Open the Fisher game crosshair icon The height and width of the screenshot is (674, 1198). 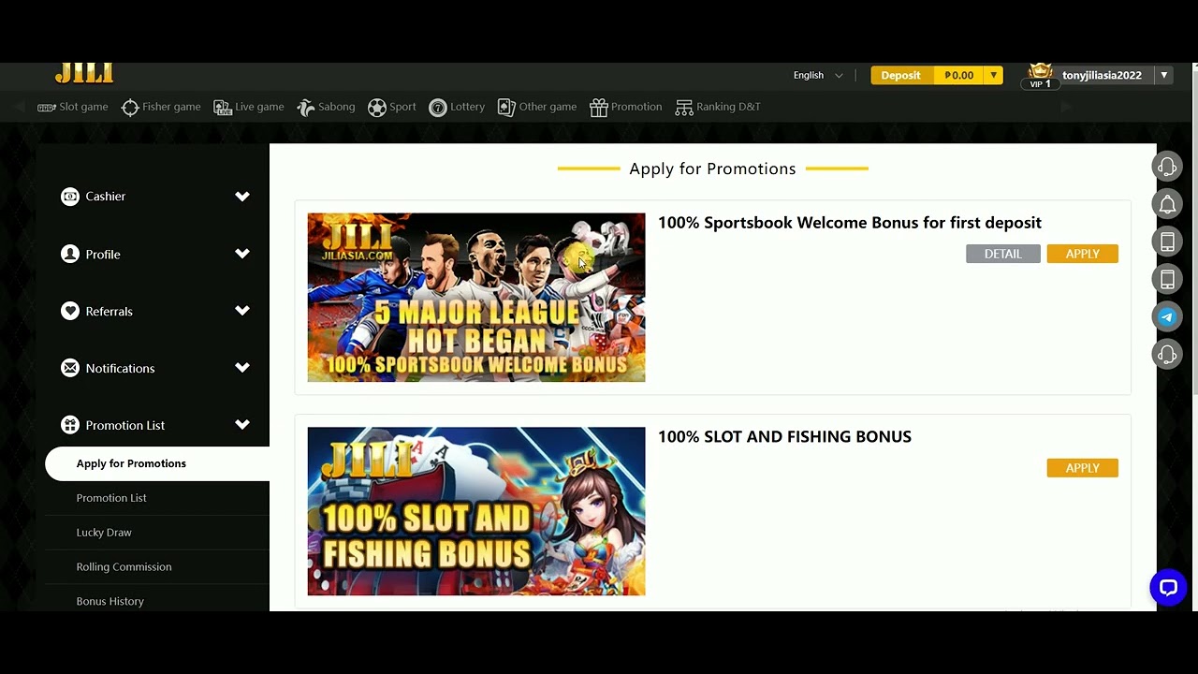130,108
